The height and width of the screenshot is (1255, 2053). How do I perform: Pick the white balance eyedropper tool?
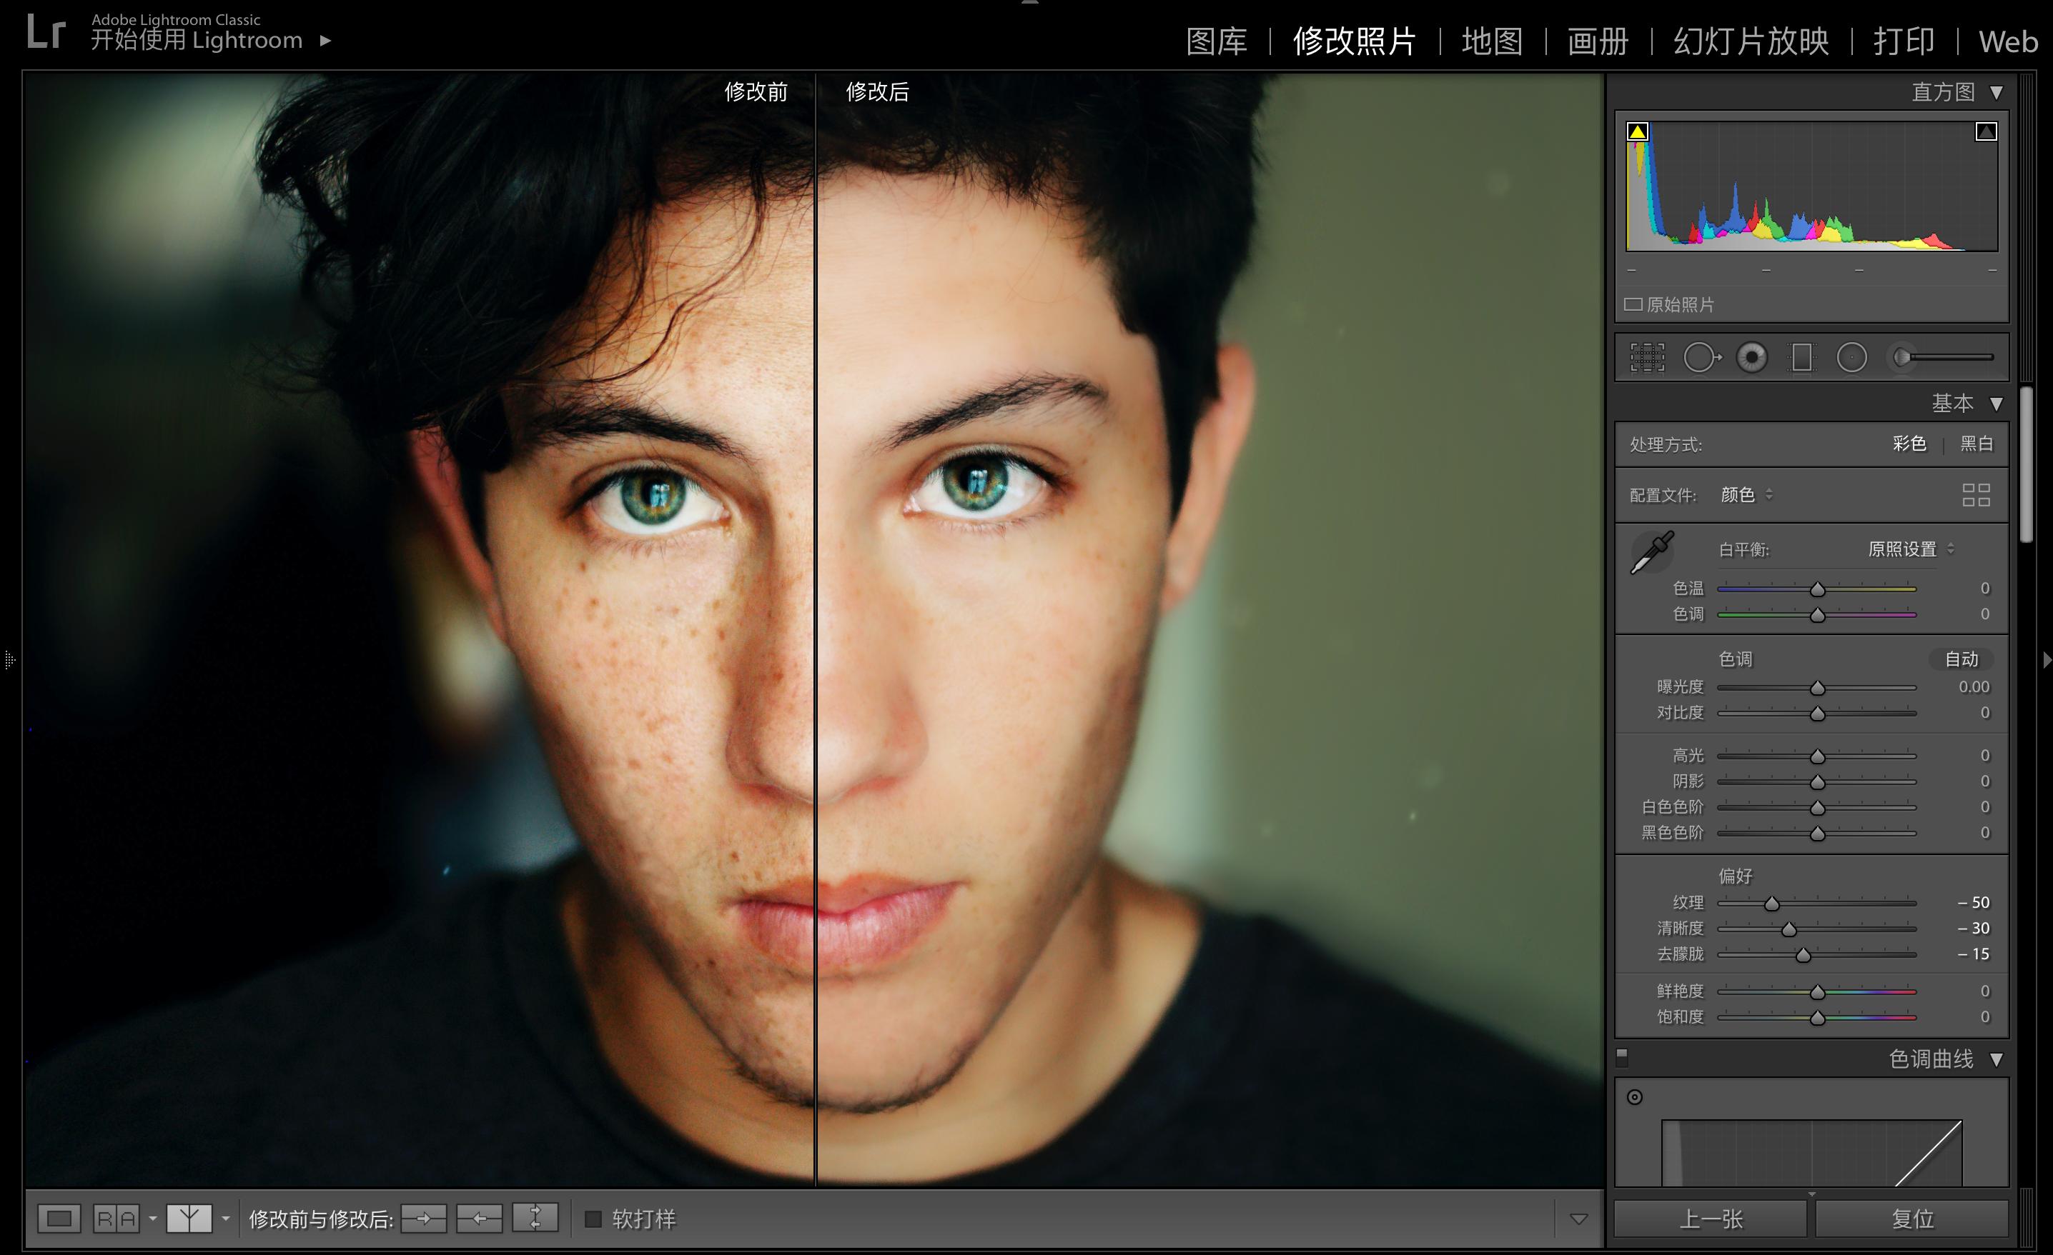coord(1651,551)
